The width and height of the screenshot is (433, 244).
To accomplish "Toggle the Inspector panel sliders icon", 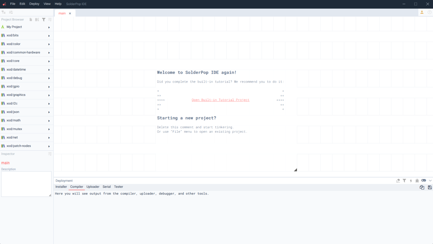I will pos(11,12).
